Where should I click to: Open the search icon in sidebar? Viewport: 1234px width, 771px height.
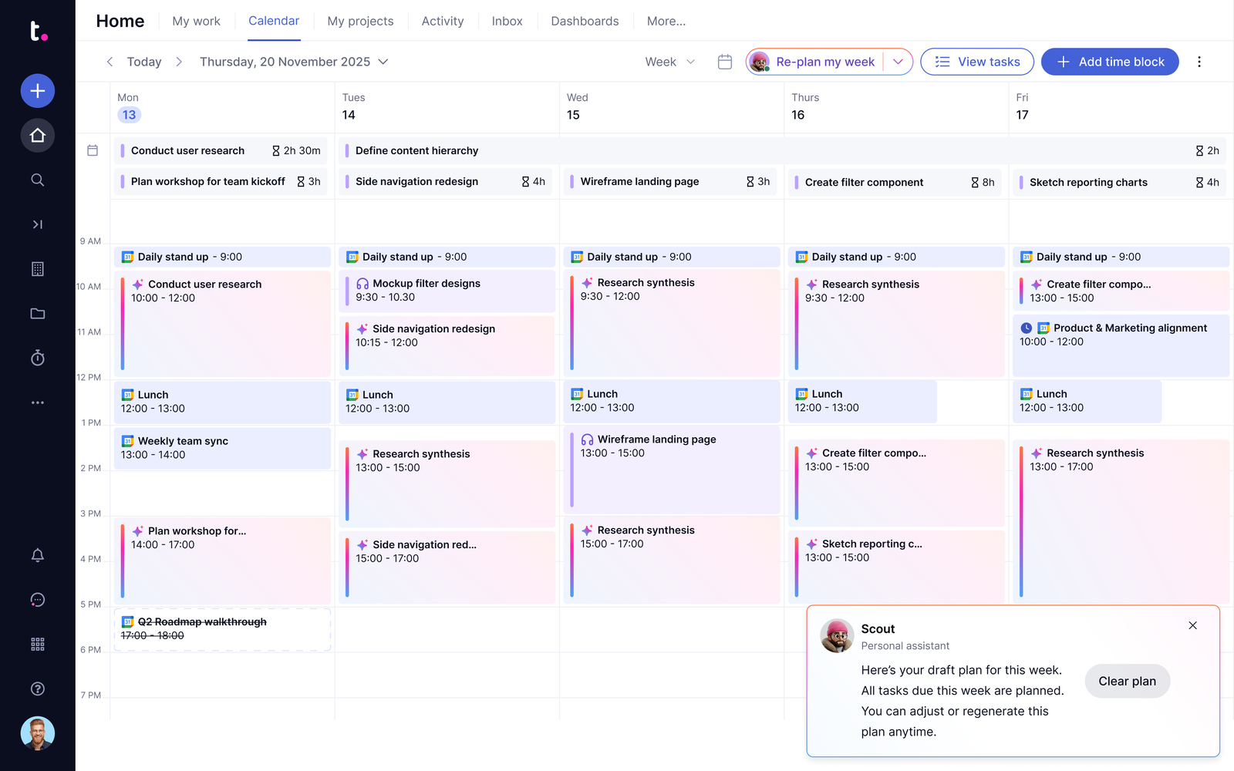(38, 180)
